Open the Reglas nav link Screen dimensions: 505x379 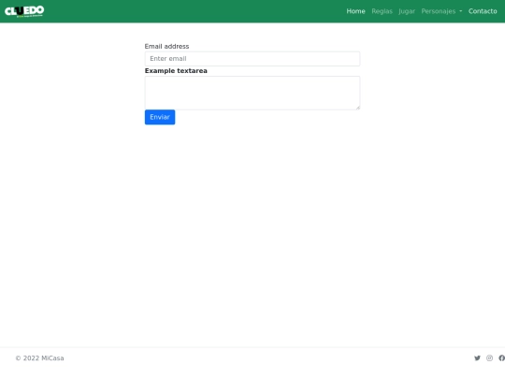tap(382, 11)
